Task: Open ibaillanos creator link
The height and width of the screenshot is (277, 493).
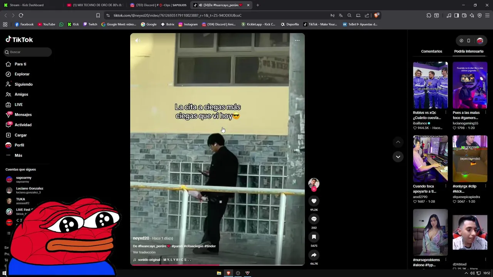Action: (420, 123)
